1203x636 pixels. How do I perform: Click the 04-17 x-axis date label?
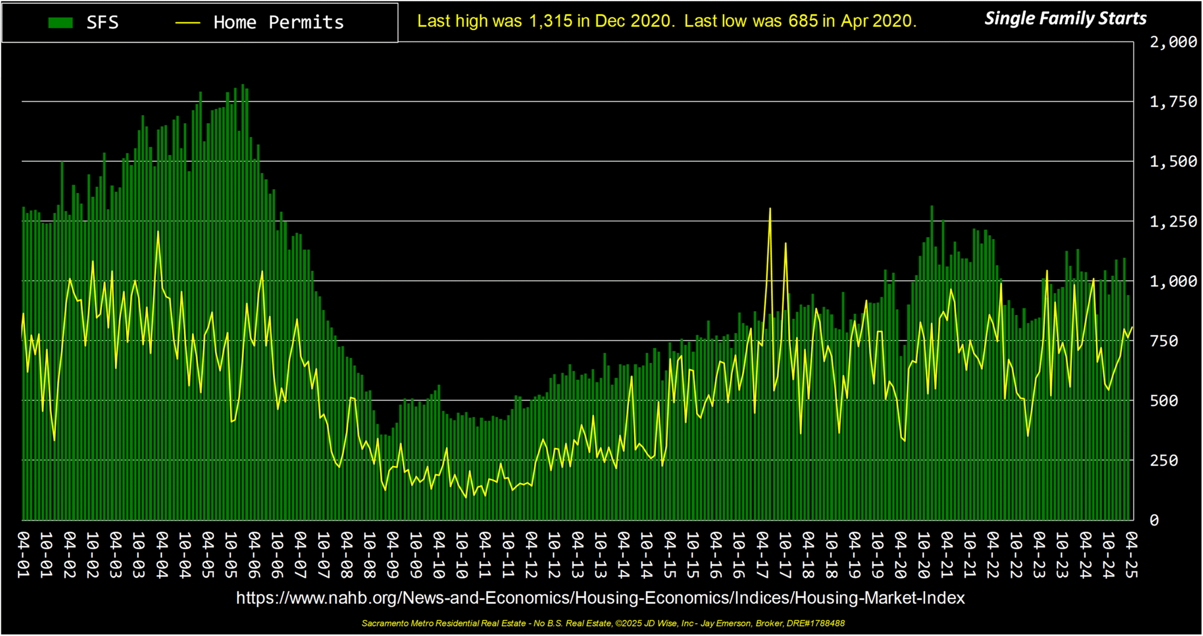click(x=762, y=555)
